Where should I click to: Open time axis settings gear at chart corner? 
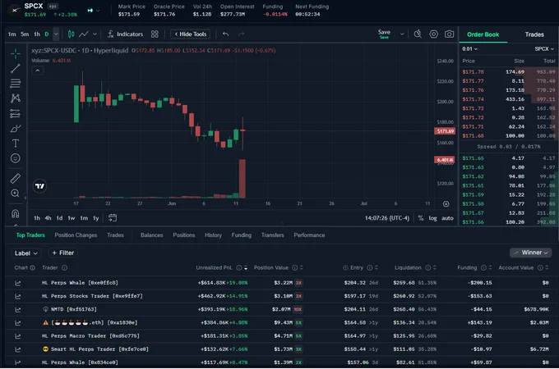(x=446, y=204)
